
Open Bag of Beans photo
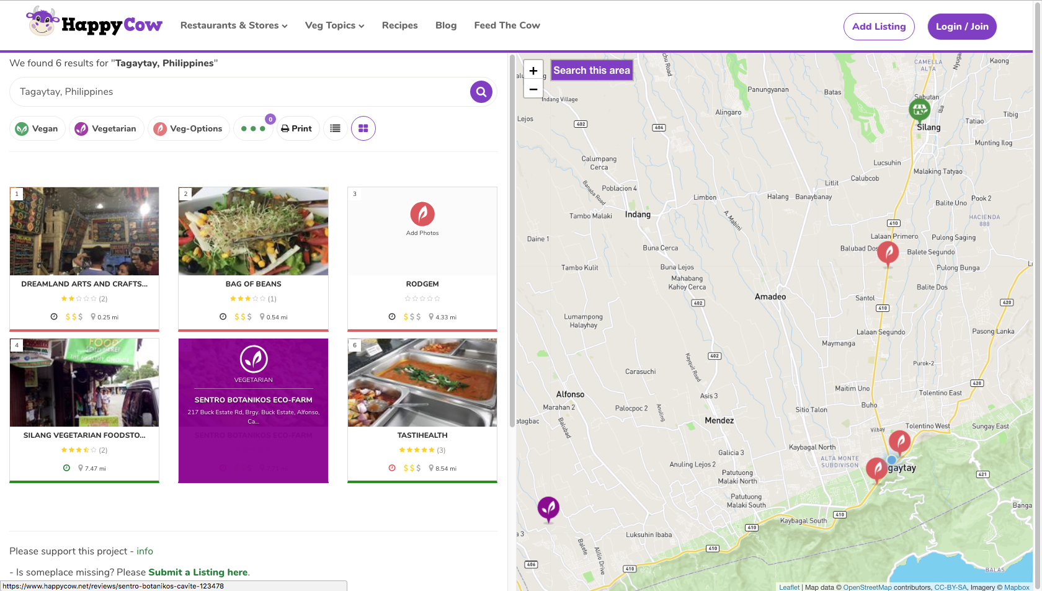[253, 231]
